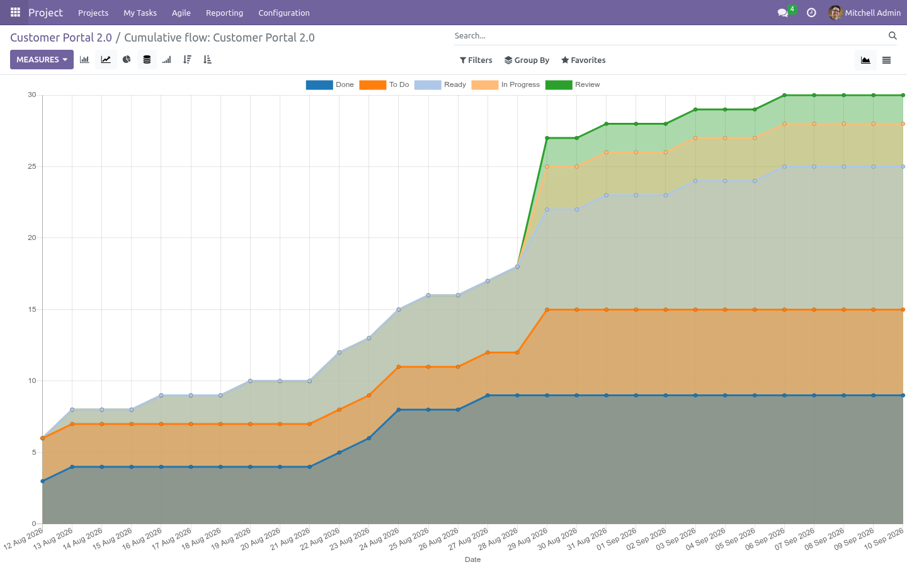The image size is (907, 567).
Task: Toggle the To Do legend series
Action: click(384, 84)
